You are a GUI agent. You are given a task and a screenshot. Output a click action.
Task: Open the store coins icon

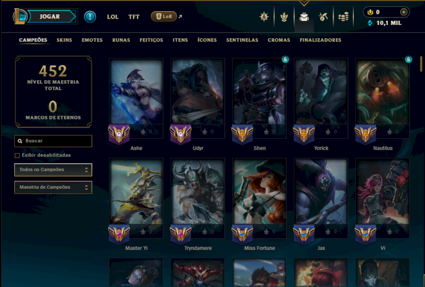(x=343, y=18)
